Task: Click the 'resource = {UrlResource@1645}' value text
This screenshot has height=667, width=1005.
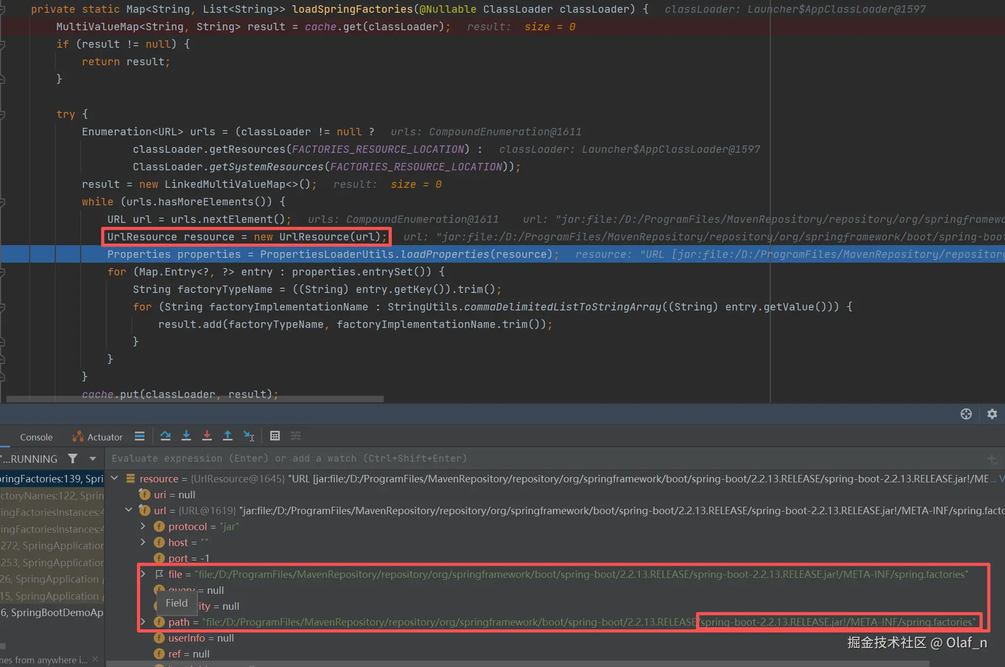Action: point(211,479)
